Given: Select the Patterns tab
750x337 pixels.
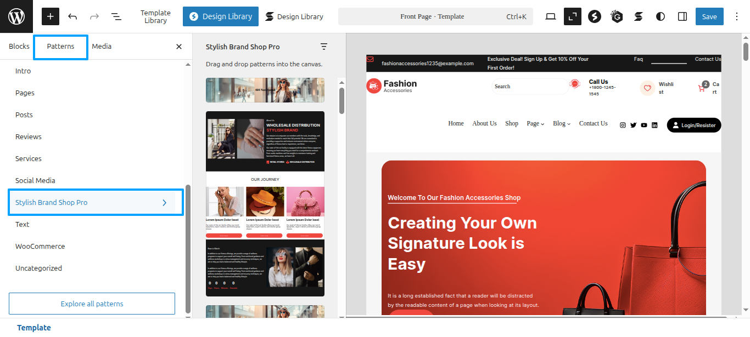Looking at the screenshot, I should (x=60, y=47).
